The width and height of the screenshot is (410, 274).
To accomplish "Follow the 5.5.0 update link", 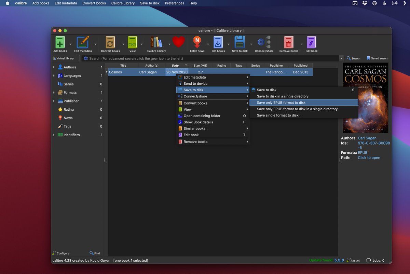I will [339, 260].
